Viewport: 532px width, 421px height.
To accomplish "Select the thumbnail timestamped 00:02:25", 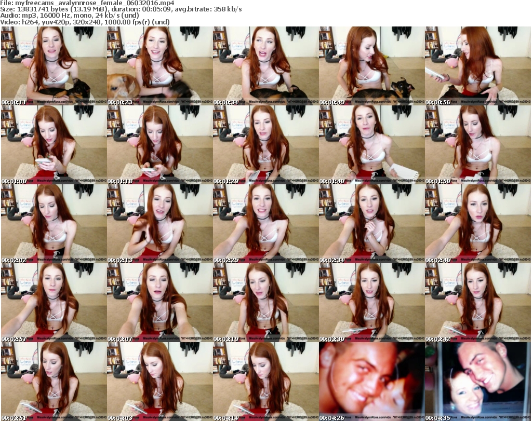I will 265,224.
